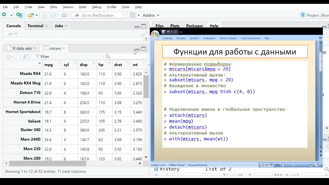Click the Save document icon in RStudio toolbar

tap(45, 15)
